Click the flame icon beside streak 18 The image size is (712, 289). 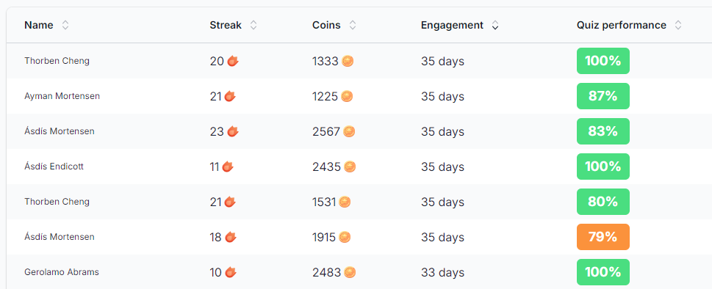click(x=231, y=237)
